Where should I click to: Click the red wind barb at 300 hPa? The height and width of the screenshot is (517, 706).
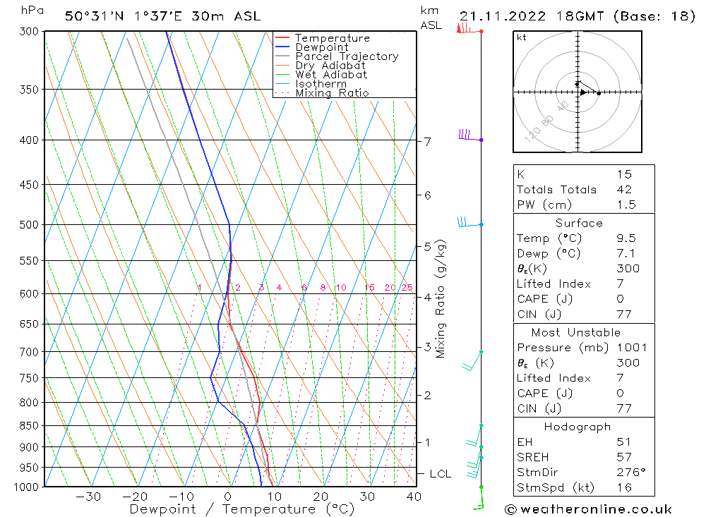469,28
